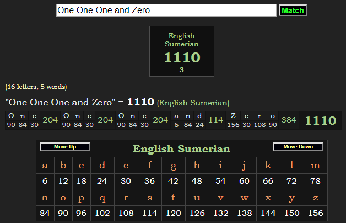Click the green Match button
Viewport: 346px width, 223px height.
pyautogui.click(x=292, y=10)
